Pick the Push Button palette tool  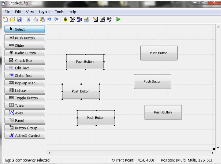[25, 38]
